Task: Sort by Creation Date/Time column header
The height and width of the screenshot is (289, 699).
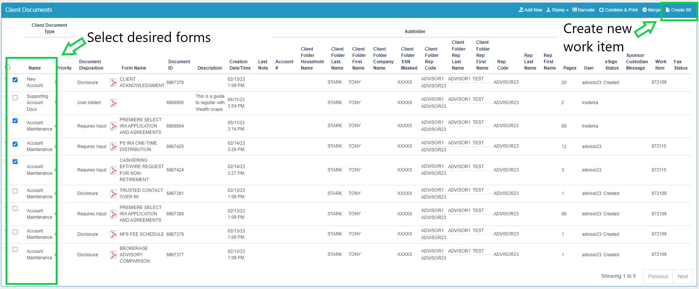Action: click(240, 65)
